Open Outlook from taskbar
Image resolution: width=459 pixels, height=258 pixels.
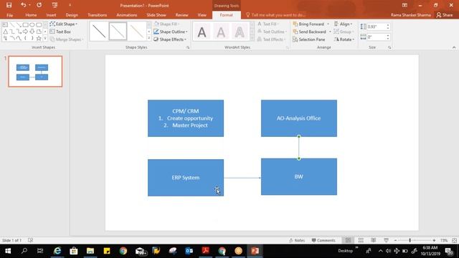(x=189, y=251)
